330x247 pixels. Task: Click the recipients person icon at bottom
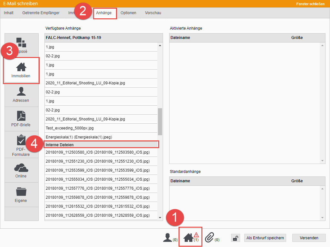[x=168, y=238]
